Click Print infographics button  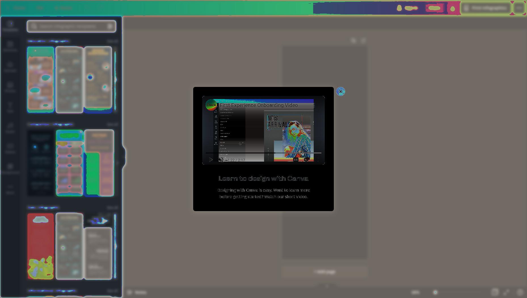[486, 8]
